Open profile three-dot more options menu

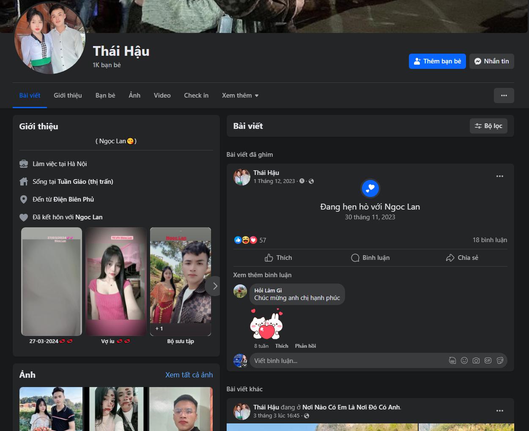click(504, 95)
